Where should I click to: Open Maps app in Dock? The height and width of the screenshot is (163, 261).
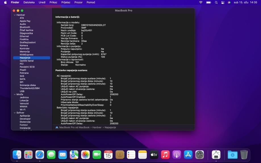point(74,154)
